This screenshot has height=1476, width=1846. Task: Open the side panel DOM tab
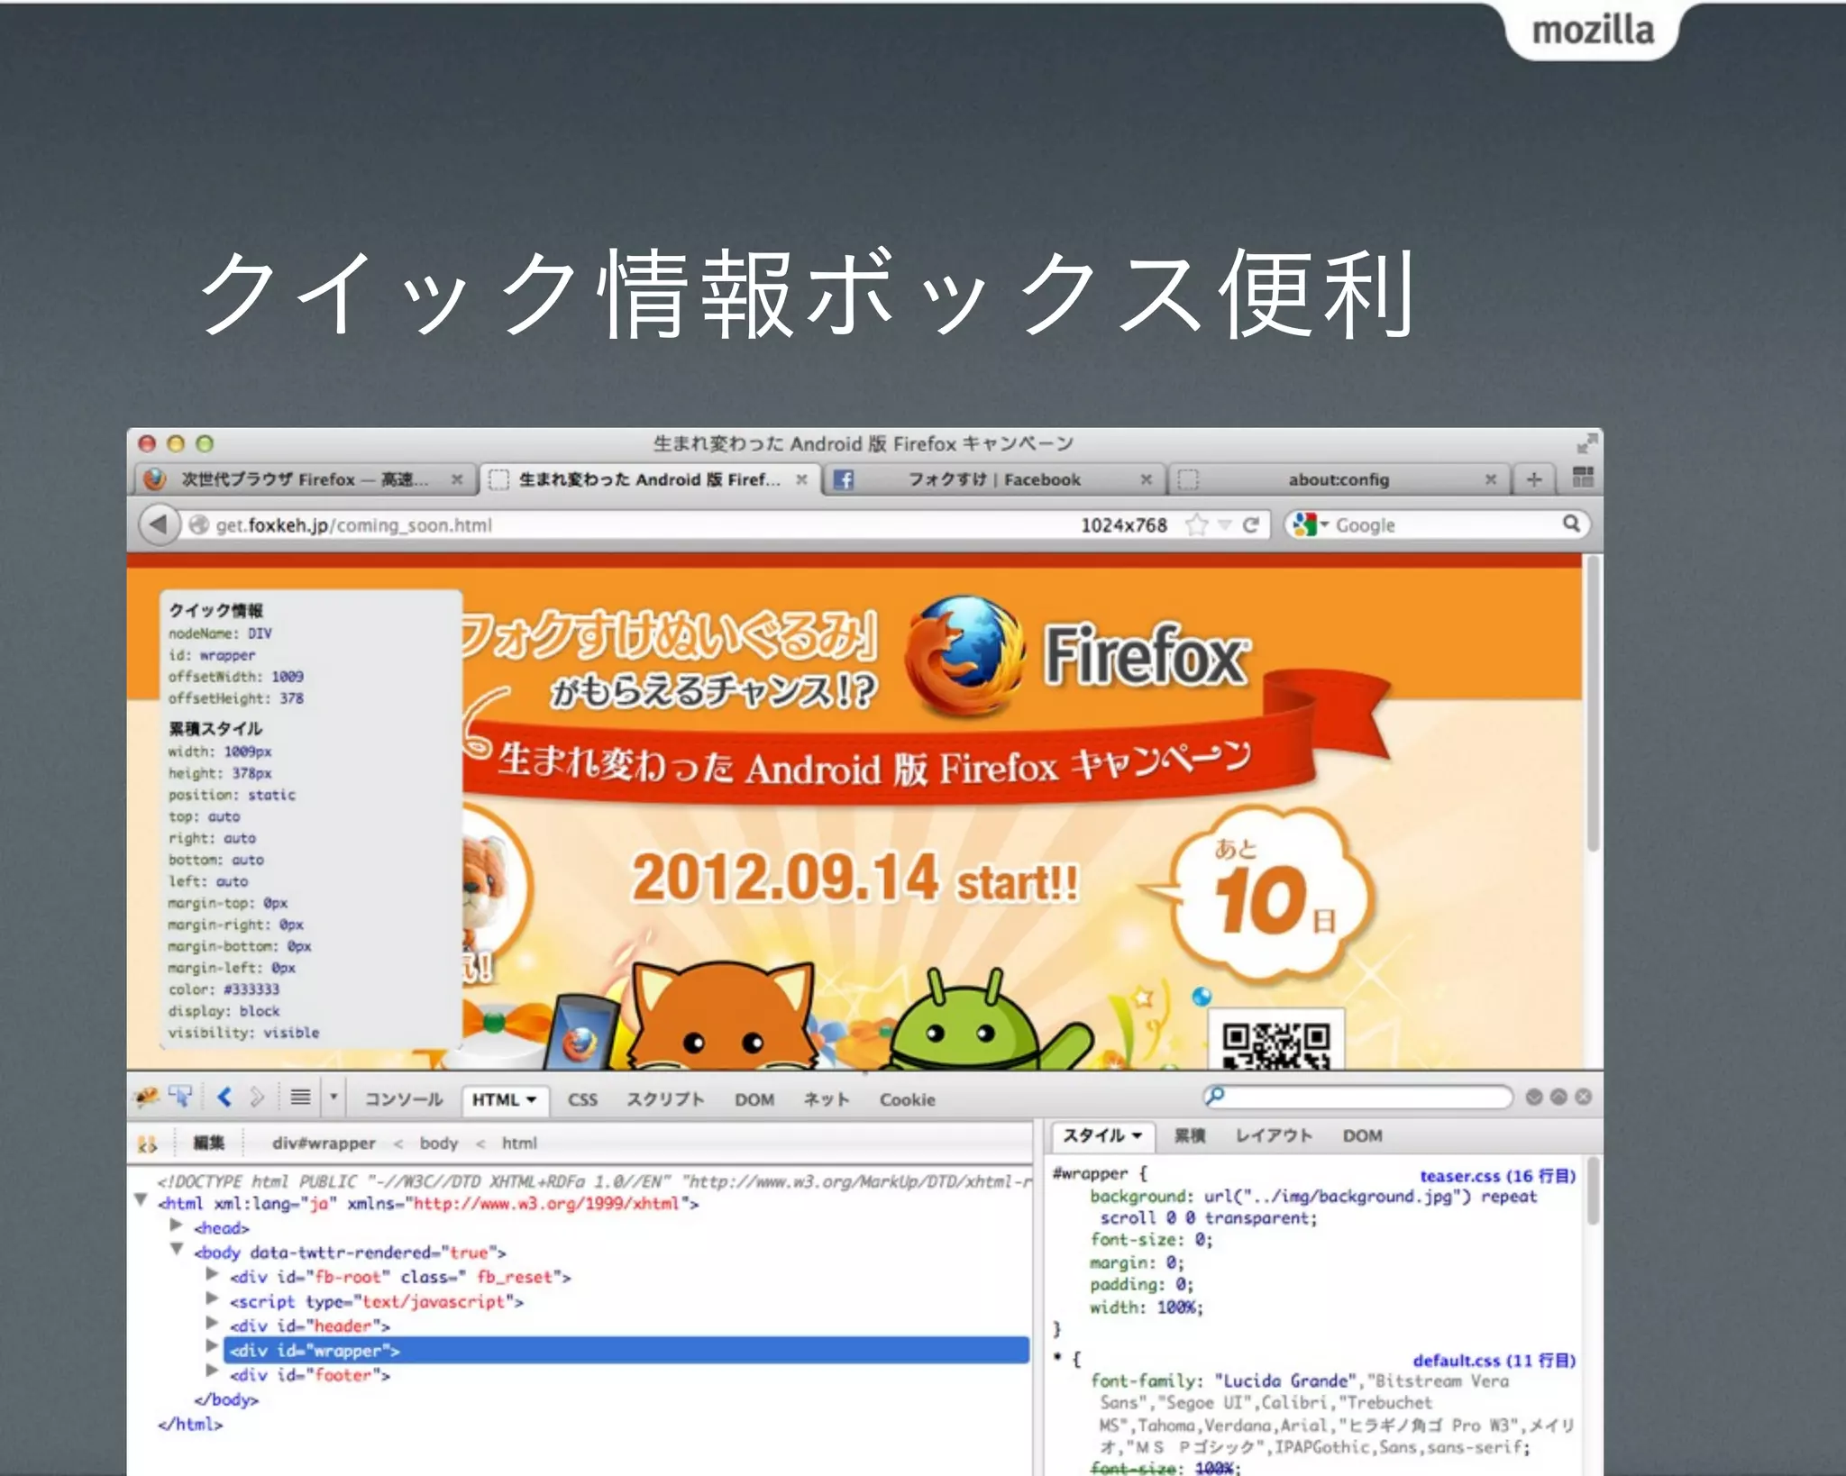(x=1362, y=1135)
